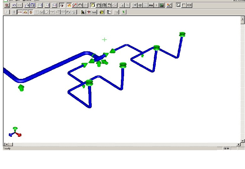245x169 pixels.
Task: Toggle the red arrow line button
Action: pos(20,12)
